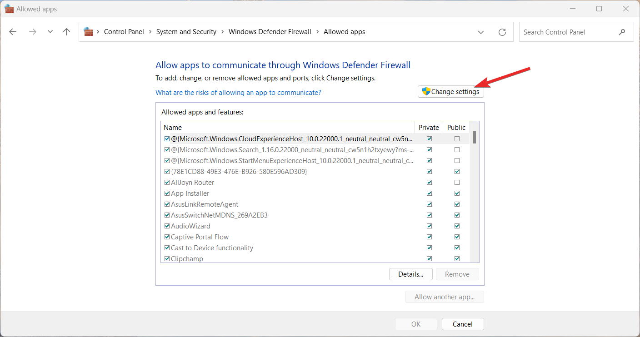Viewport: 640px width, 337px height.
Task: Toggle Public checkbox for CloudExperienceHost
Action: [457, 139]
